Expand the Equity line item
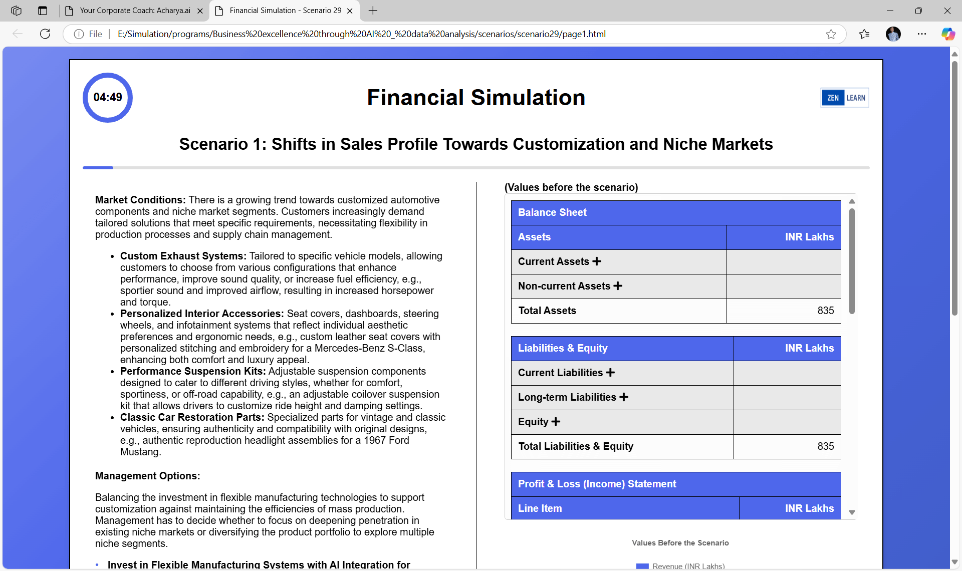The image size is (962, 571). click(556, 422)
